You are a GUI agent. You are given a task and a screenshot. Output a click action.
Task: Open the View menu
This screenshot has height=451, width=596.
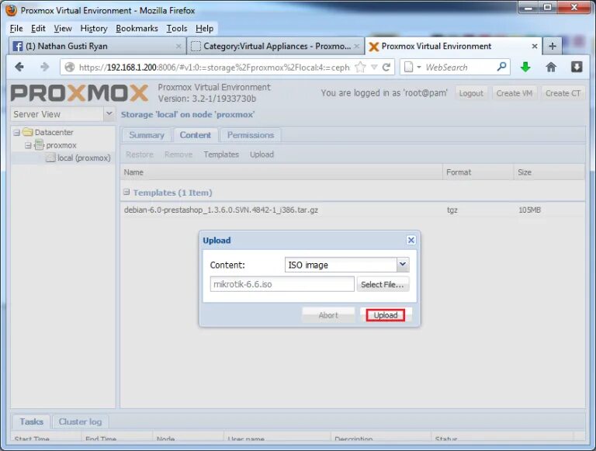click(63, 29)
